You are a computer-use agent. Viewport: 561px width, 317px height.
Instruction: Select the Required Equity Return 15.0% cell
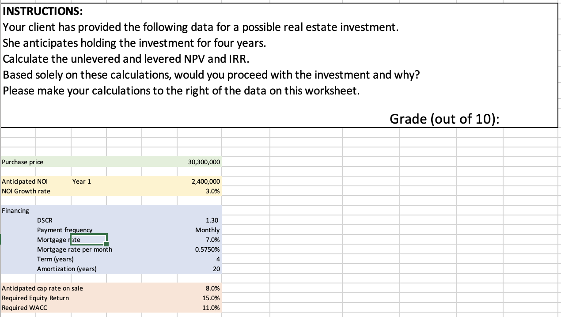(199, 298)
